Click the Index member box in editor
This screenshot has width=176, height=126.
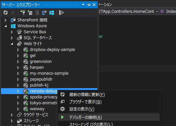(168, 11)
